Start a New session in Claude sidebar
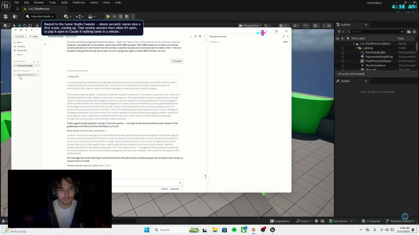419x235 pixels. pyautogui.click(x=19, y=42)
